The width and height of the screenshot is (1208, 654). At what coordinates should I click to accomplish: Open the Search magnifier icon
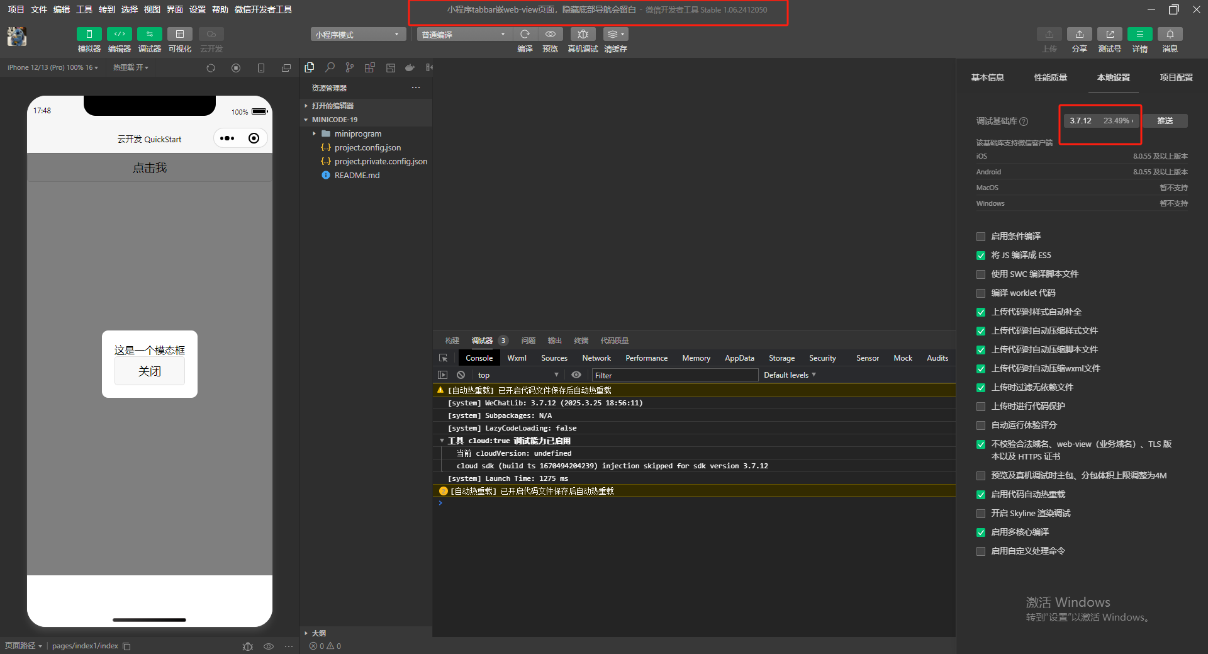point(330,67)
